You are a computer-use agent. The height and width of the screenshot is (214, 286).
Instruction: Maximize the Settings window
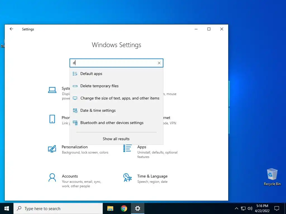click(x=209, y=29)
